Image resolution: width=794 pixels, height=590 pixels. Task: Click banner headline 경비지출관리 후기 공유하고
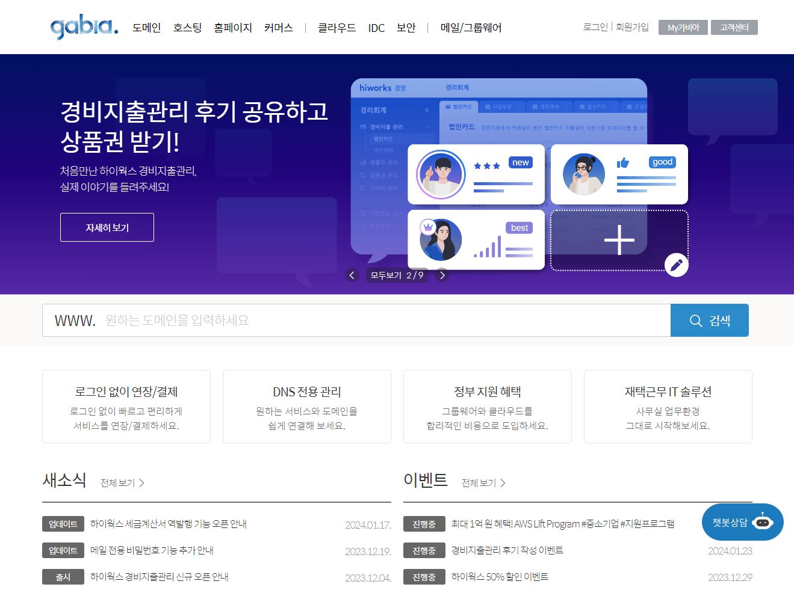click(194, 111)
